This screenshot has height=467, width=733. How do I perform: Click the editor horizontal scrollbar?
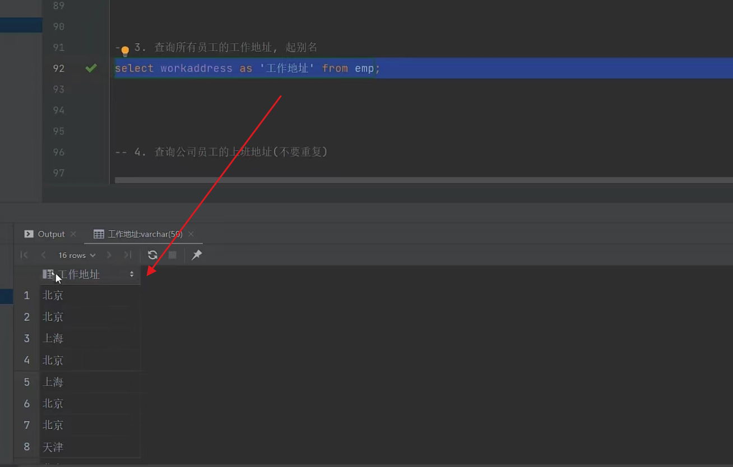[x=424, y=181]
